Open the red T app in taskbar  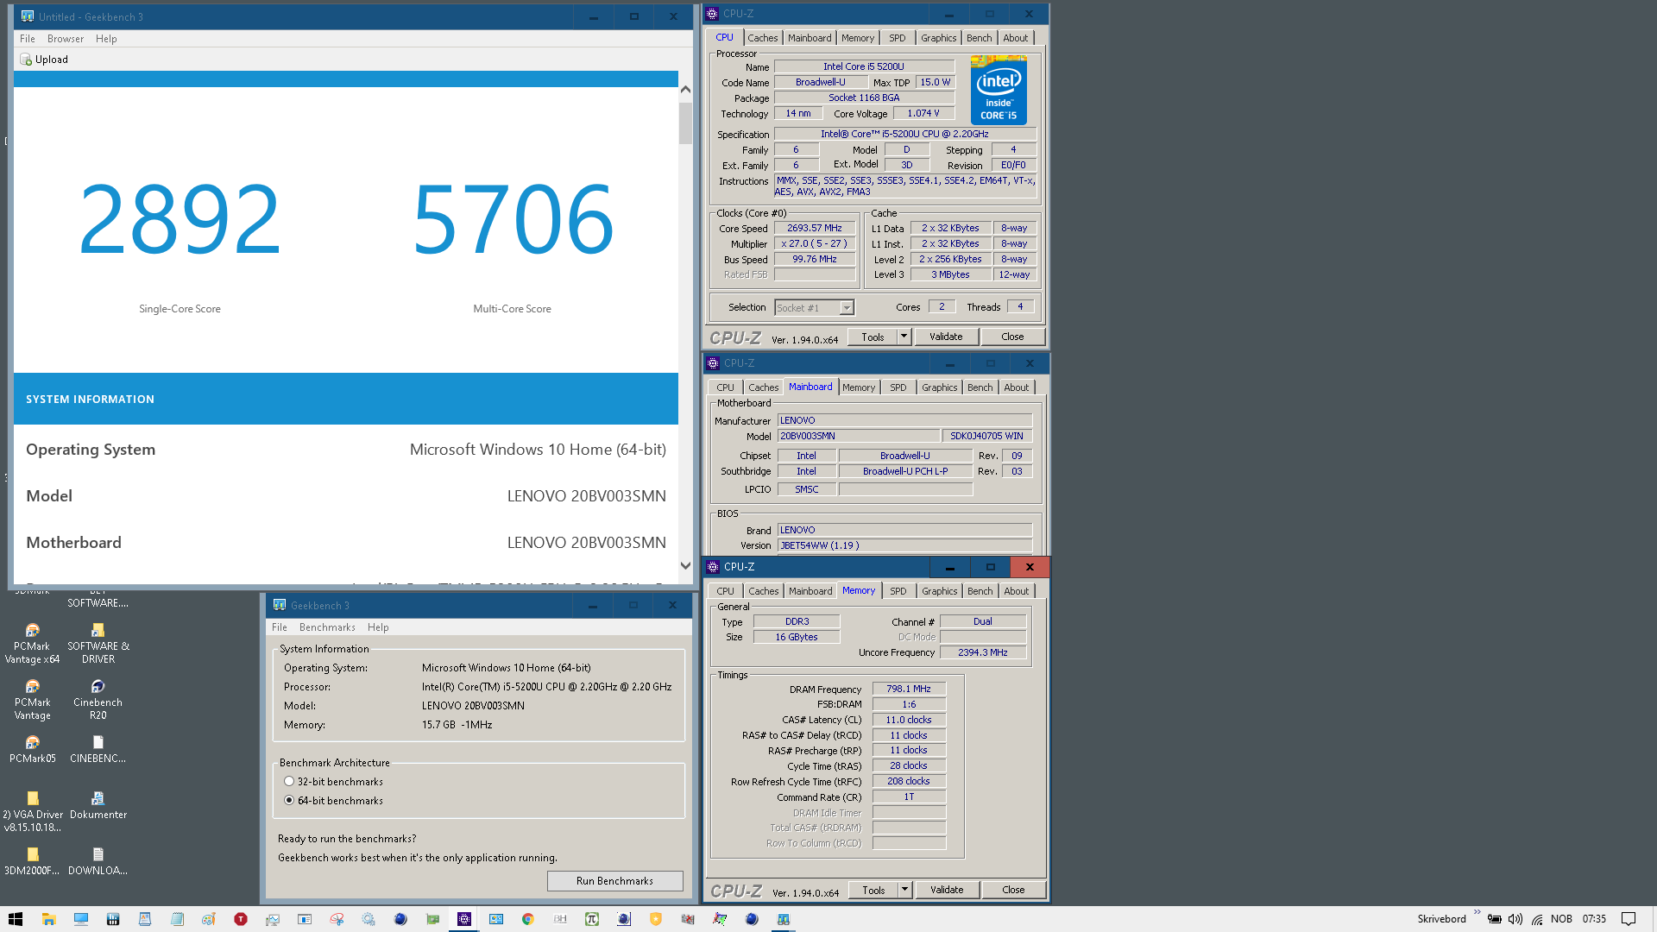(x=241, y=919)
